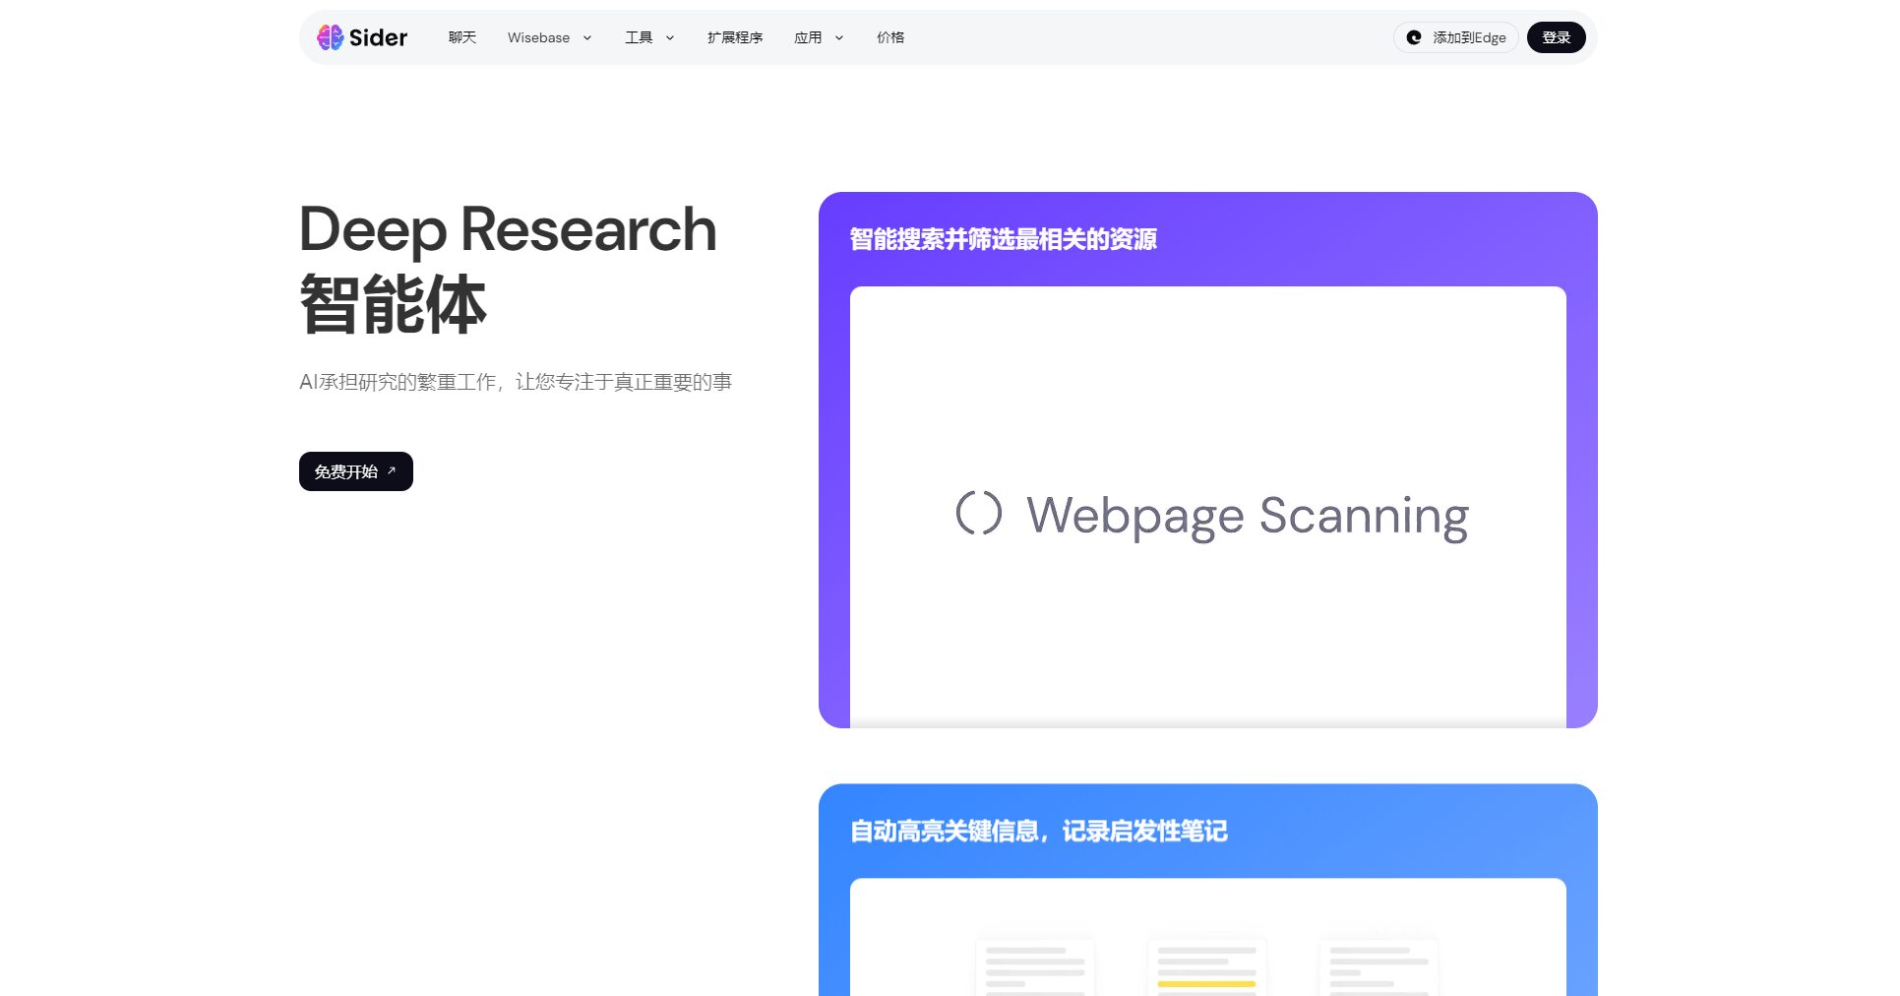This screenshot has width=1900, height=996.
Task: Select the rightmost document preview thumbnail
Action: click(x=1379, y=965)
